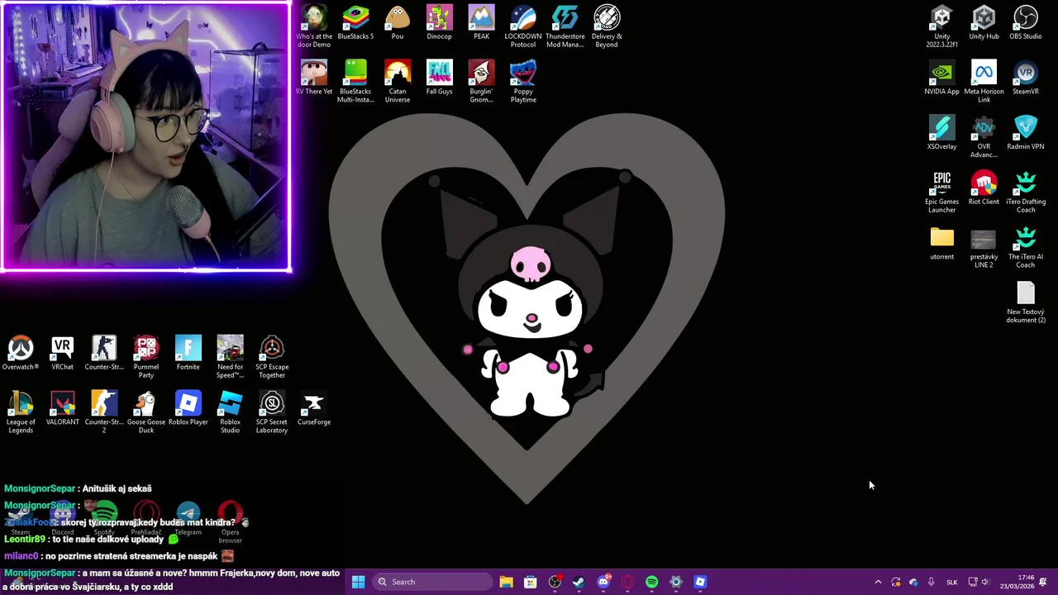
Task: Open OBS Studio desktop icon
Action: tap(1026, 22)
